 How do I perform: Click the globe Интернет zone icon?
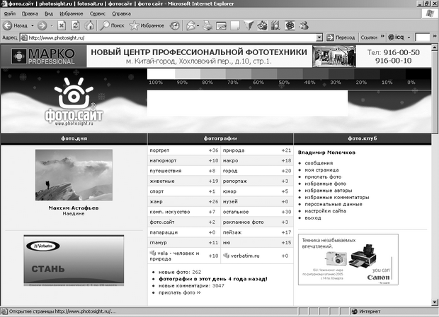coord(355,311)
